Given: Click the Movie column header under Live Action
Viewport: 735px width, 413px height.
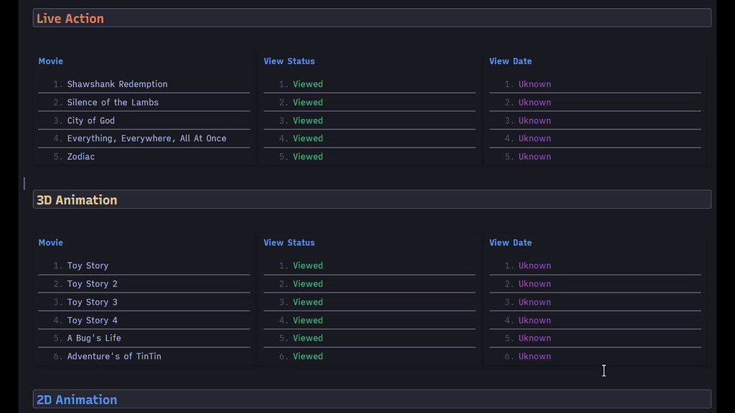Looking at the screenshot, I should (x=50, y=61).
